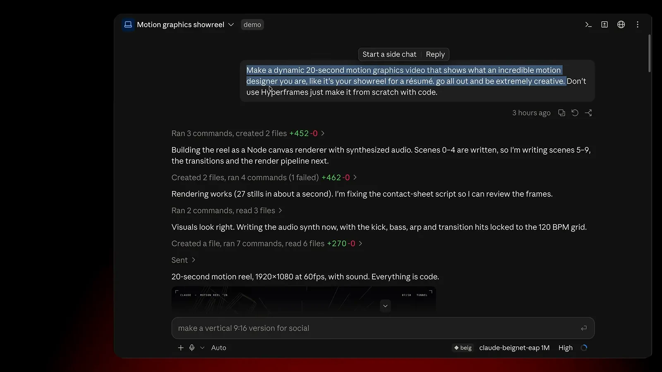Change the High effort setting

566,348
